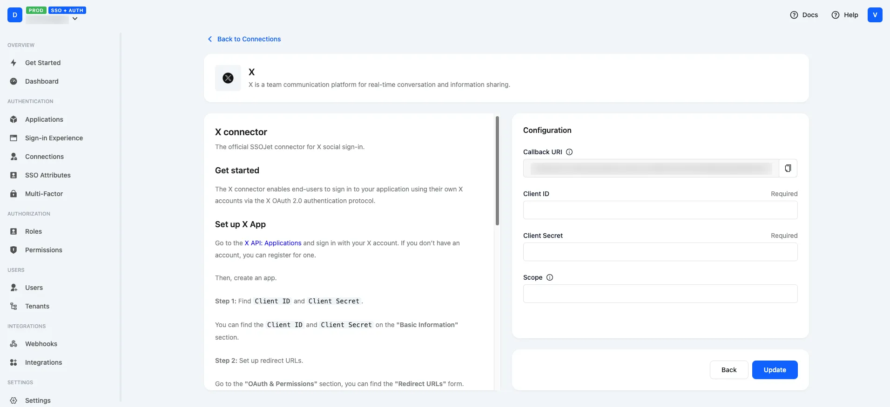The height and width of the screenshot is (407, 890).
Task: Copy the Callback URI with clipboard icon
Action: [x=788, y=168]
